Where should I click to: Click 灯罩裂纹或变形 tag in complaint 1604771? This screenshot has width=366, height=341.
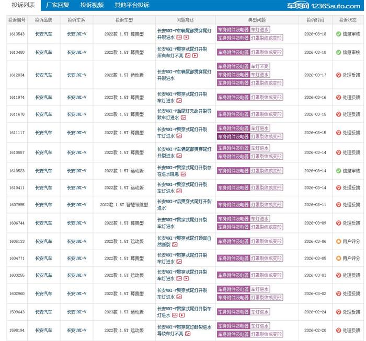(266, 258)
